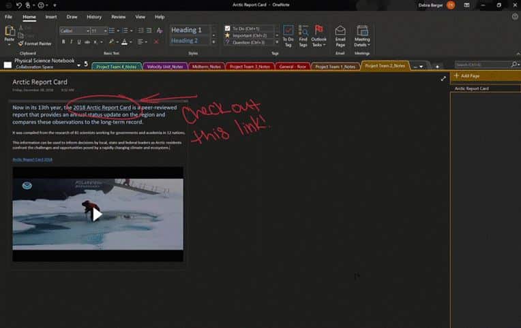Open the Paste options arrow
This screenshot has width=521, height=328.
point(10,45)
